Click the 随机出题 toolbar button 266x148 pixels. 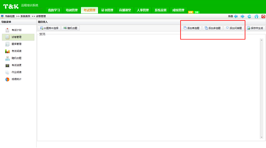coord(70,28)
